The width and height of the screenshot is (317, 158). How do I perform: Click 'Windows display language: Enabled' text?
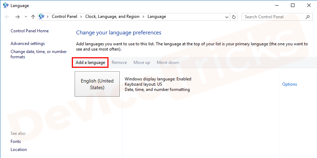158,79
